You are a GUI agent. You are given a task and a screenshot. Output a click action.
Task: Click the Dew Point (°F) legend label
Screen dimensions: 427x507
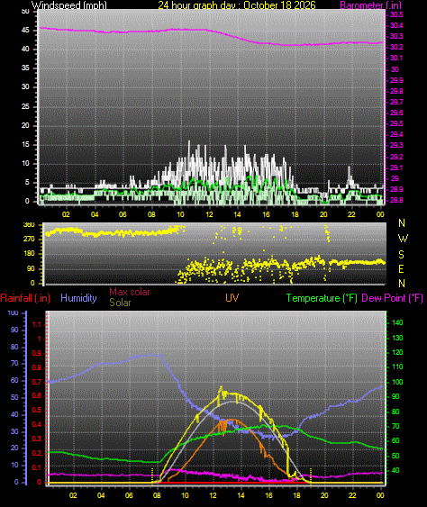click(x=393, y=298)
